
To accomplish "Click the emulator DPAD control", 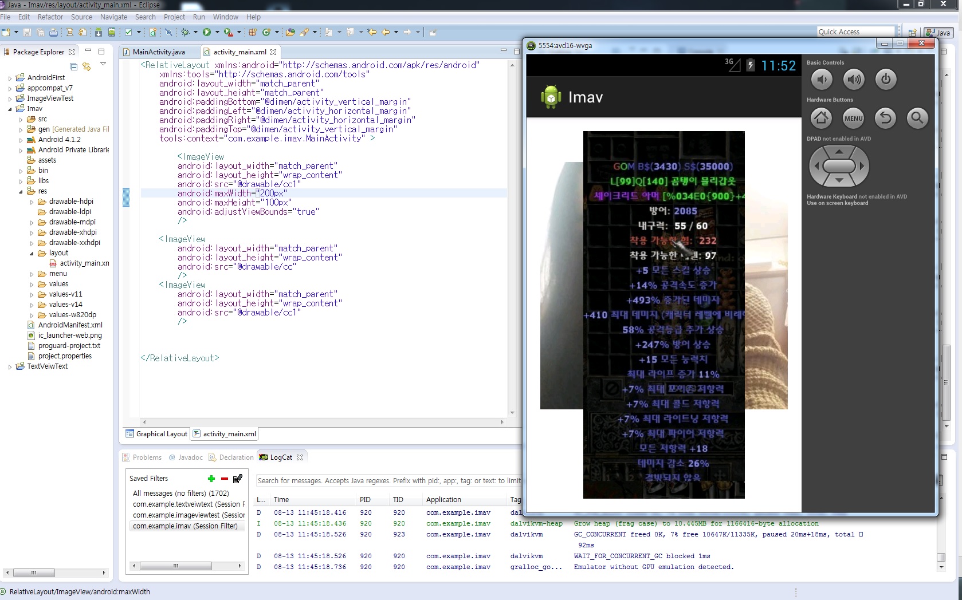I will [x=839, y=166].
